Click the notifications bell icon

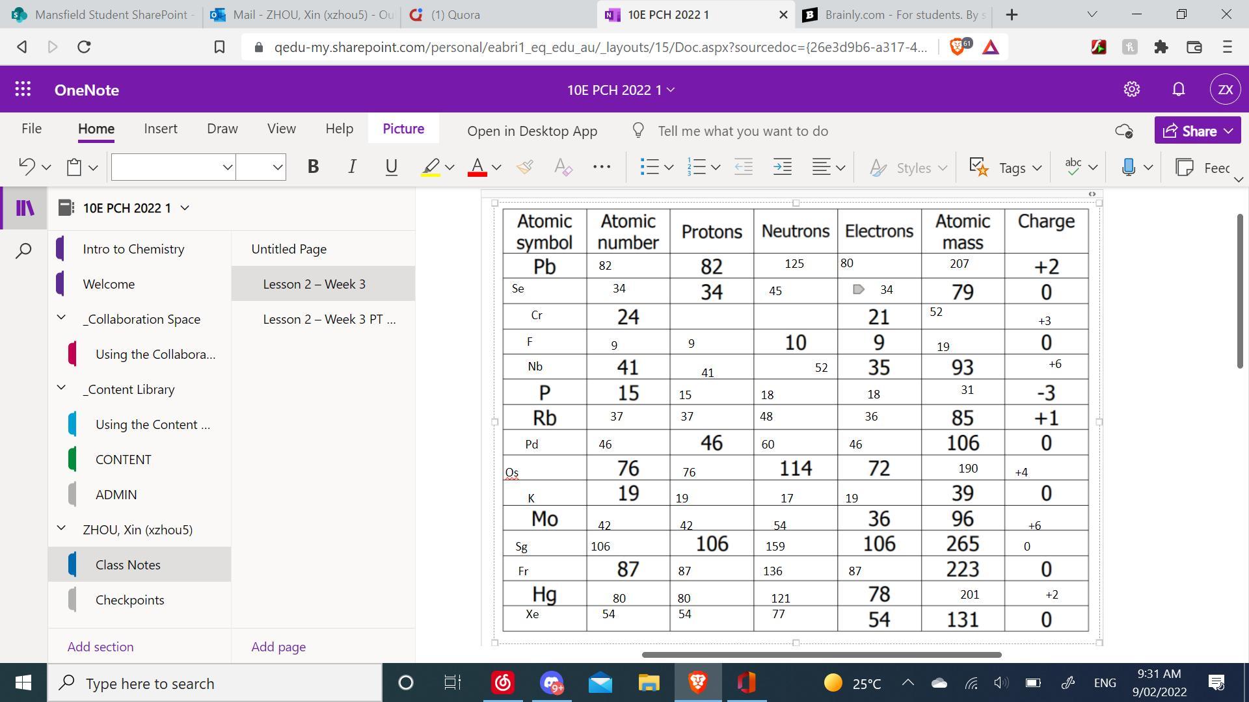[x=1178, y=90]
